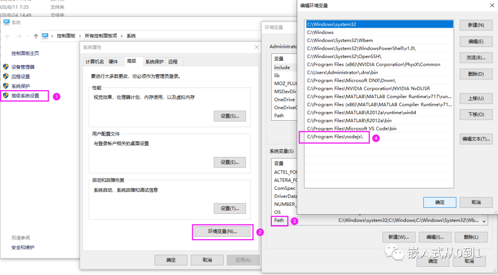498x275 pixels.
Task: Select MATLAB R2012a\runtime\win64 entry
Action: point(379,112)
